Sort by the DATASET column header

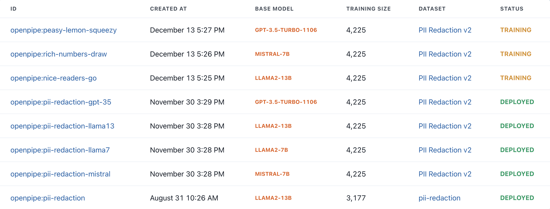[x=432, y=9]
